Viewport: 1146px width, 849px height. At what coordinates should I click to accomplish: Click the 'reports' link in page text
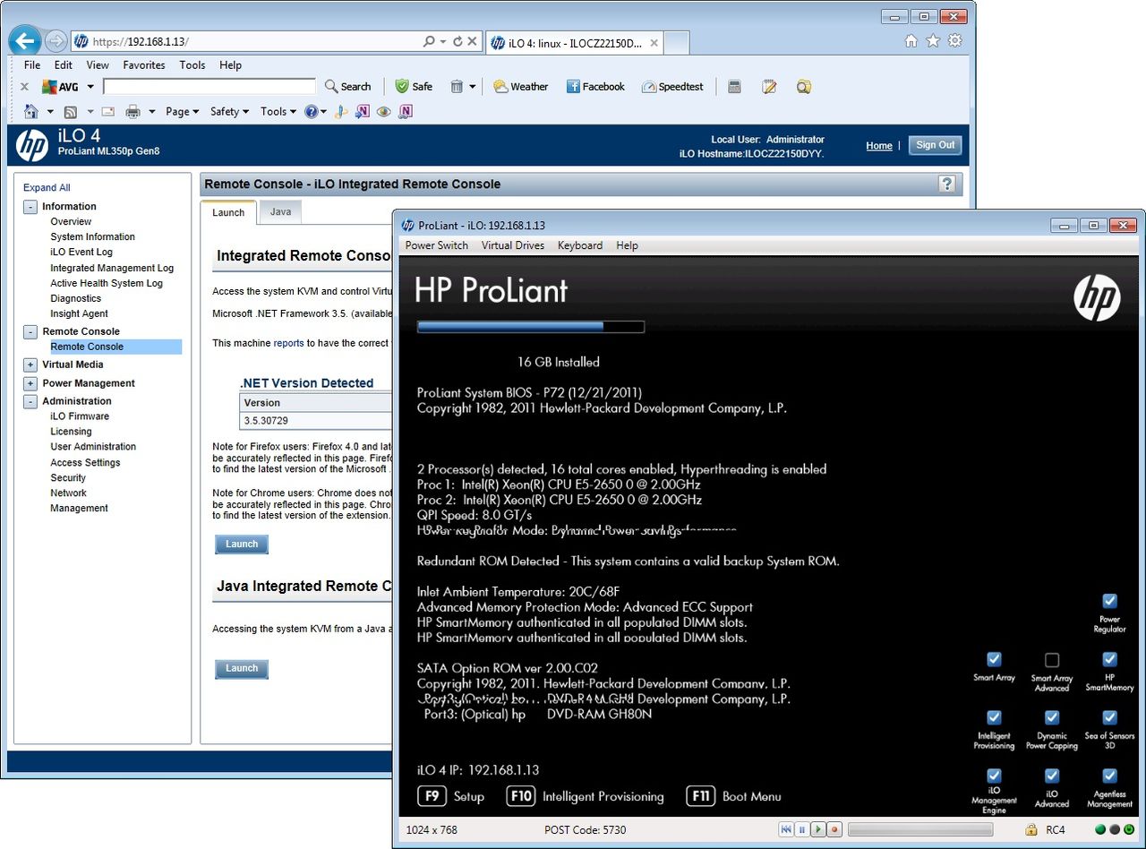(288, 343)
